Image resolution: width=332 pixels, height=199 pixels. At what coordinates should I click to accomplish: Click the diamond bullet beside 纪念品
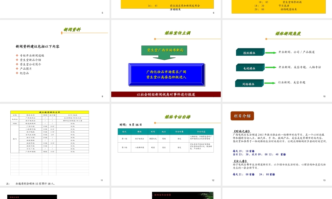(x=17, y=73)
